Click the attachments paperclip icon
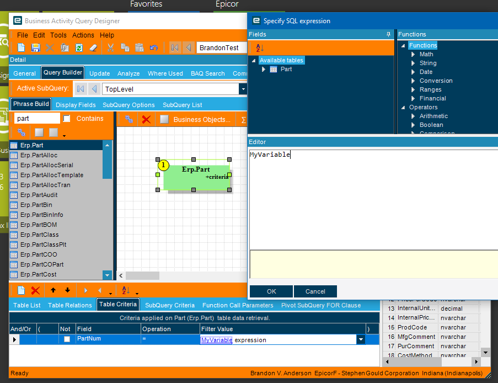Viewport: 498px width, 383px height. click(x=65, y=47)
